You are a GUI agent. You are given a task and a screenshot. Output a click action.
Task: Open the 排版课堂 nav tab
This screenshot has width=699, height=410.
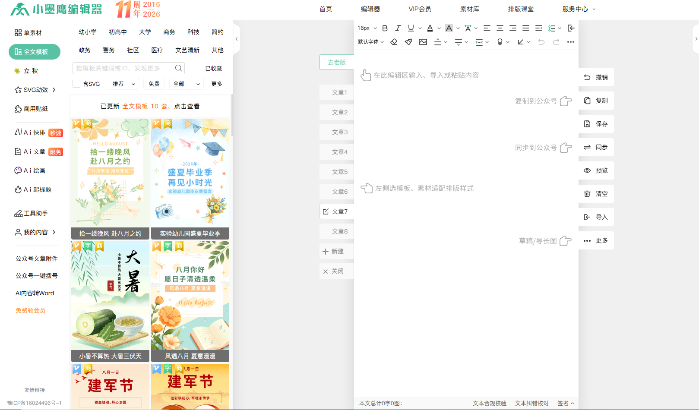click(x=521, y=9)
